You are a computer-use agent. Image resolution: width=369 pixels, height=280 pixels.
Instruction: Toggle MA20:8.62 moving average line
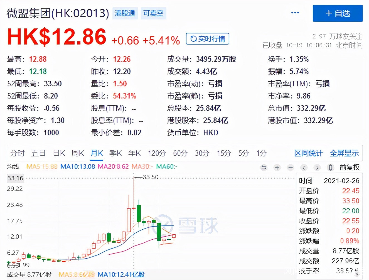pyautogui.click(x=113, y=167)
